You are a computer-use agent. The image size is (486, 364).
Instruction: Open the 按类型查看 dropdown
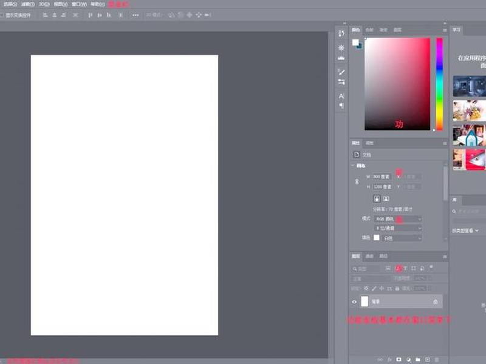pos(465,231)
